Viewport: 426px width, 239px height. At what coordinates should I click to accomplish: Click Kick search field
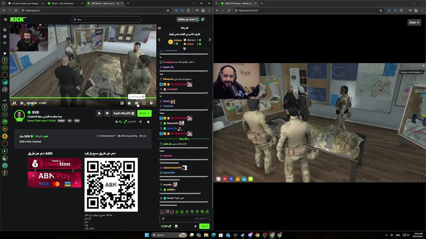pyautogui.click(x=106, y=20)
